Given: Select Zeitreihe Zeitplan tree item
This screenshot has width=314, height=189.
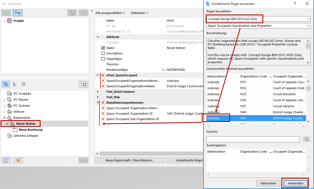Looking at the screenshot, I should 26,136.
